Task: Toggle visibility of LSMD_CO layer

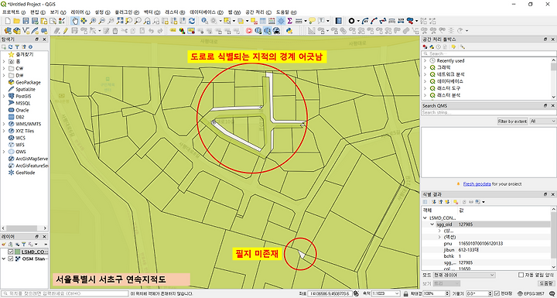Action: [x=10, y=252]
